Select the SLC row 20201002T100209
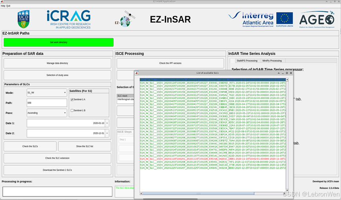 213,146
